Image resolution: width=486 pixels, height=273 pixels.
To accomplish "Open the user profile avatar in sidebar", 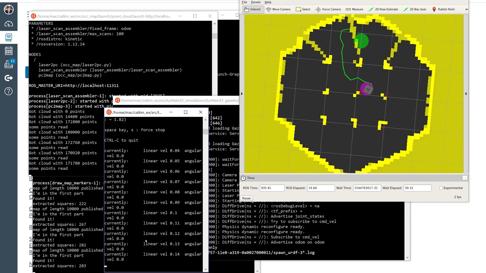I will pyautogui.click(x=9, y=9).
